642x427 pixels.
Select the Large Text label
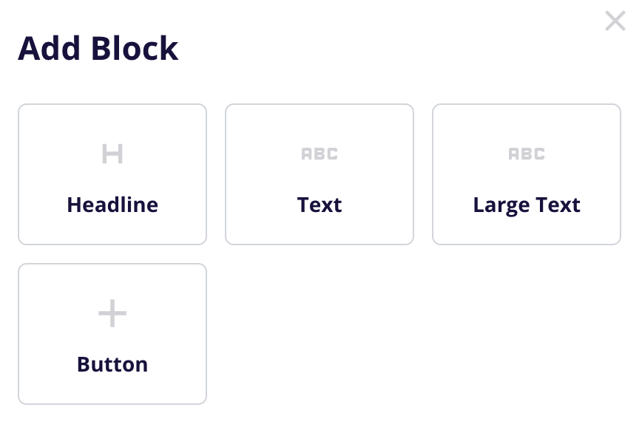click(527, 205)
